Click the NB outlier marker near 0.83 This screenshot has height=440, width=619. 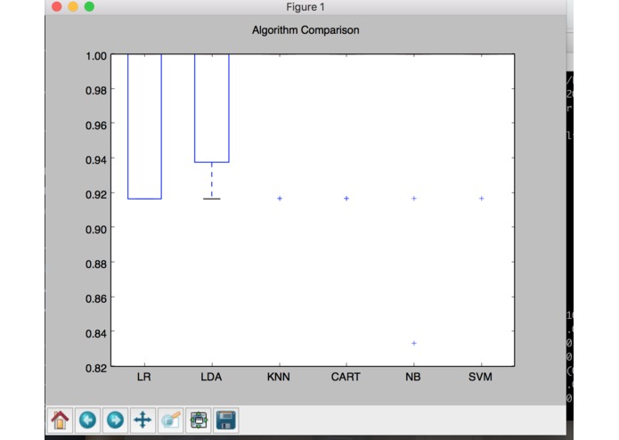pos(414,343)
